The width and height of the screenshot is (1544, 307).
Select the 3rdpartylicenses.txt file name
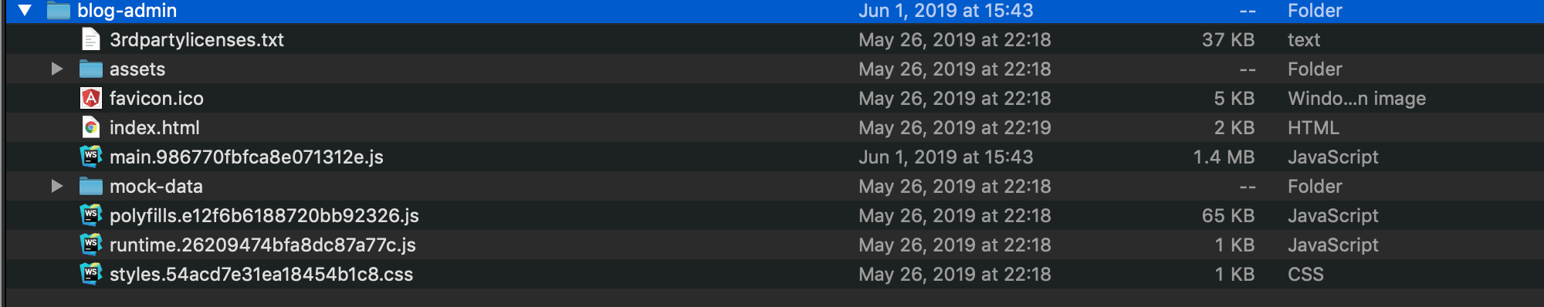[197, 40]
